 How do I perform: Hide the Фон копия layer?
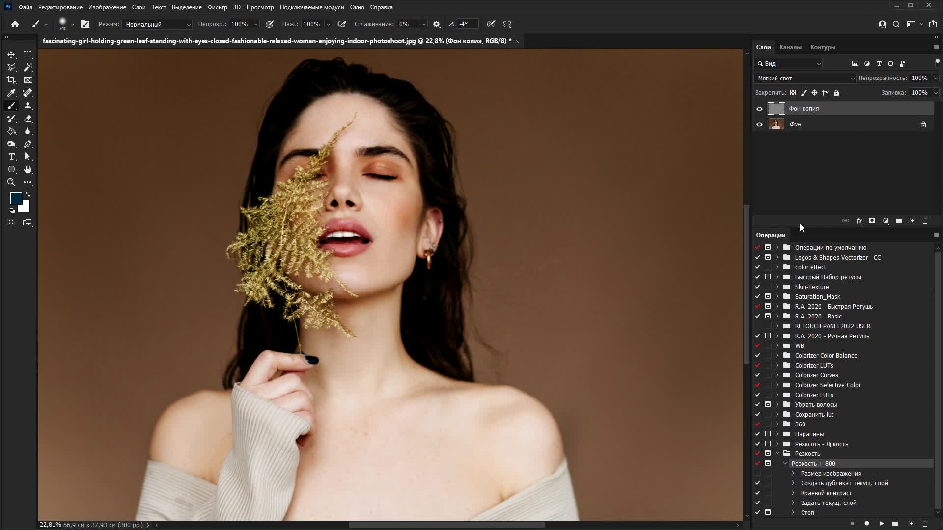(759, 109)
